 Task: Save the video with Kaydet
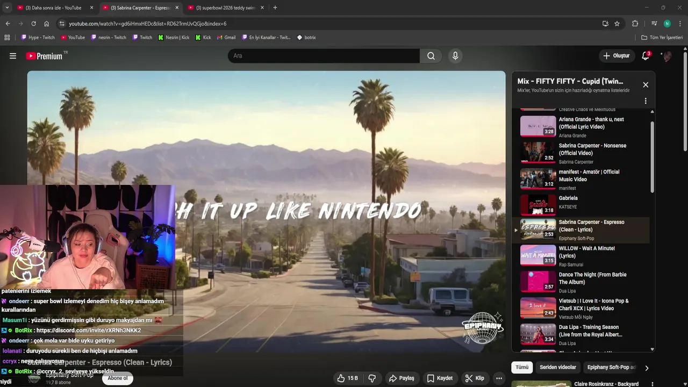440,378
